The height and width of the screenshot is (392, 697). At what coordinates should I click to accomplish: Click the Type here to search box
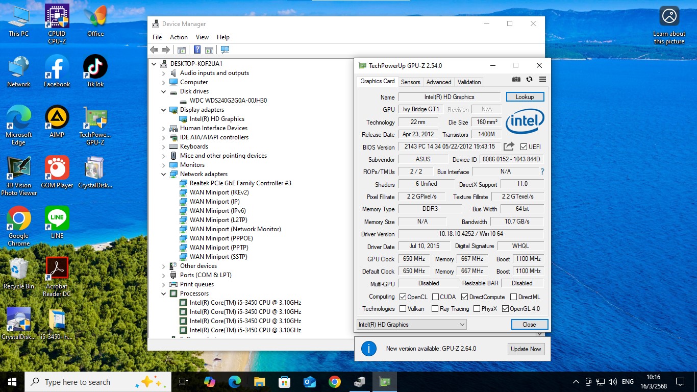[97, 382]
